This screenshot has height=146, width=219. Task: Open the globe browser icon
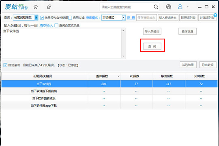pyautogui.click(x=168, y=7)
